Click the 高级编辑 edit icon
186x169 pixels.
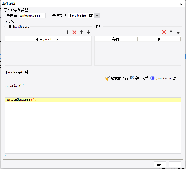(x=132, y=78)
